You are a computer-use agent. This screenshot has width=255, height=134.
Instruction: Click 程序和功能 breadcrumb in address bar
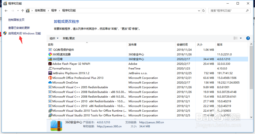pos(69,10)
